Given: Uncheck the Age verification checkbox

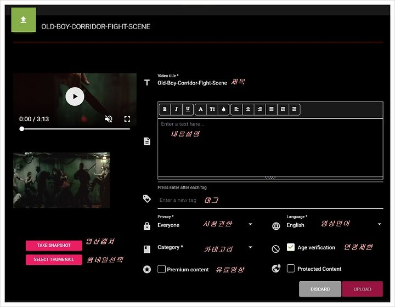Looking at the screenshot, I should pyautogui.click(x=291, y=247).
